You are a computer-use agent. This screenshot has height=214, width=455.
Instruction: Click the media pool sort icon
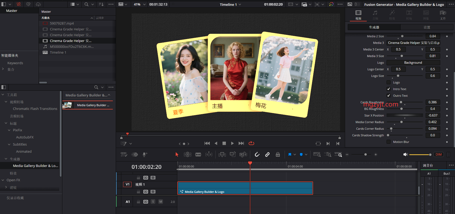click(x=101, y=4)
